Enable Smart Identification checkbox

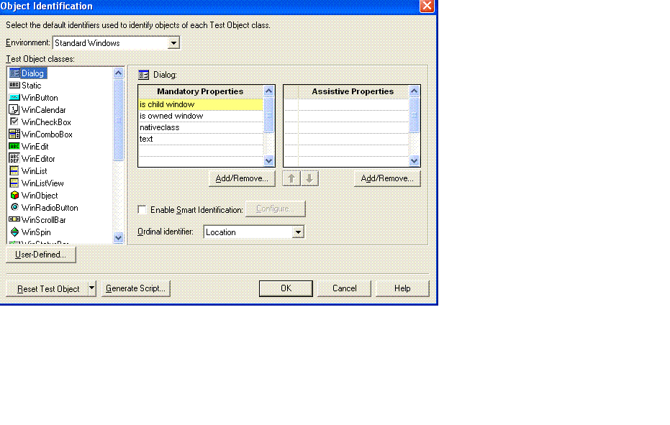pos(142,209)
